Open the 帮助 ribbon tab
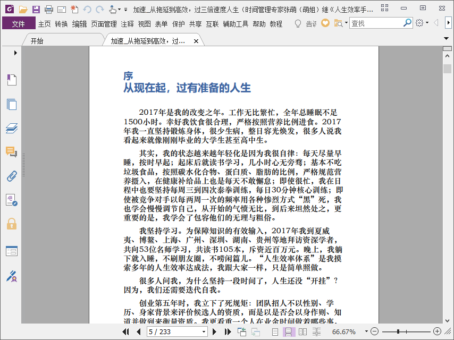 click(259, 24)
